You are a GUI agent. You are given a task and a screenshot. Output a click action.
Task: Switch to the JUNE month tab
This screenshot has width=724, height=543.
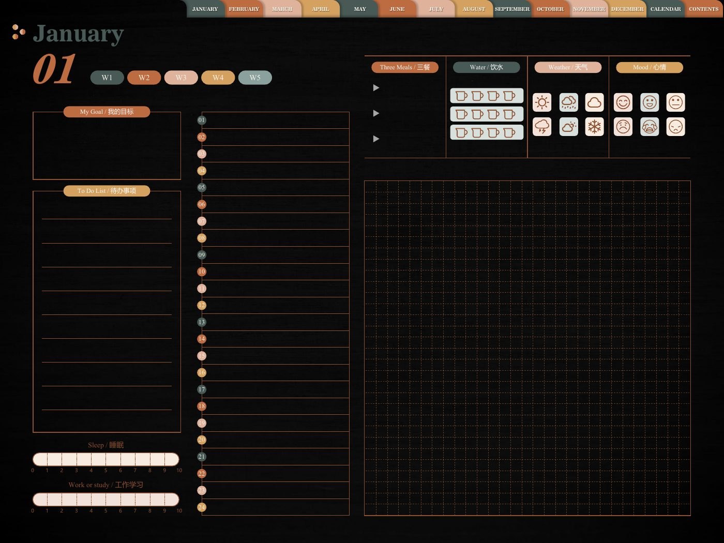tap(397, 9)
